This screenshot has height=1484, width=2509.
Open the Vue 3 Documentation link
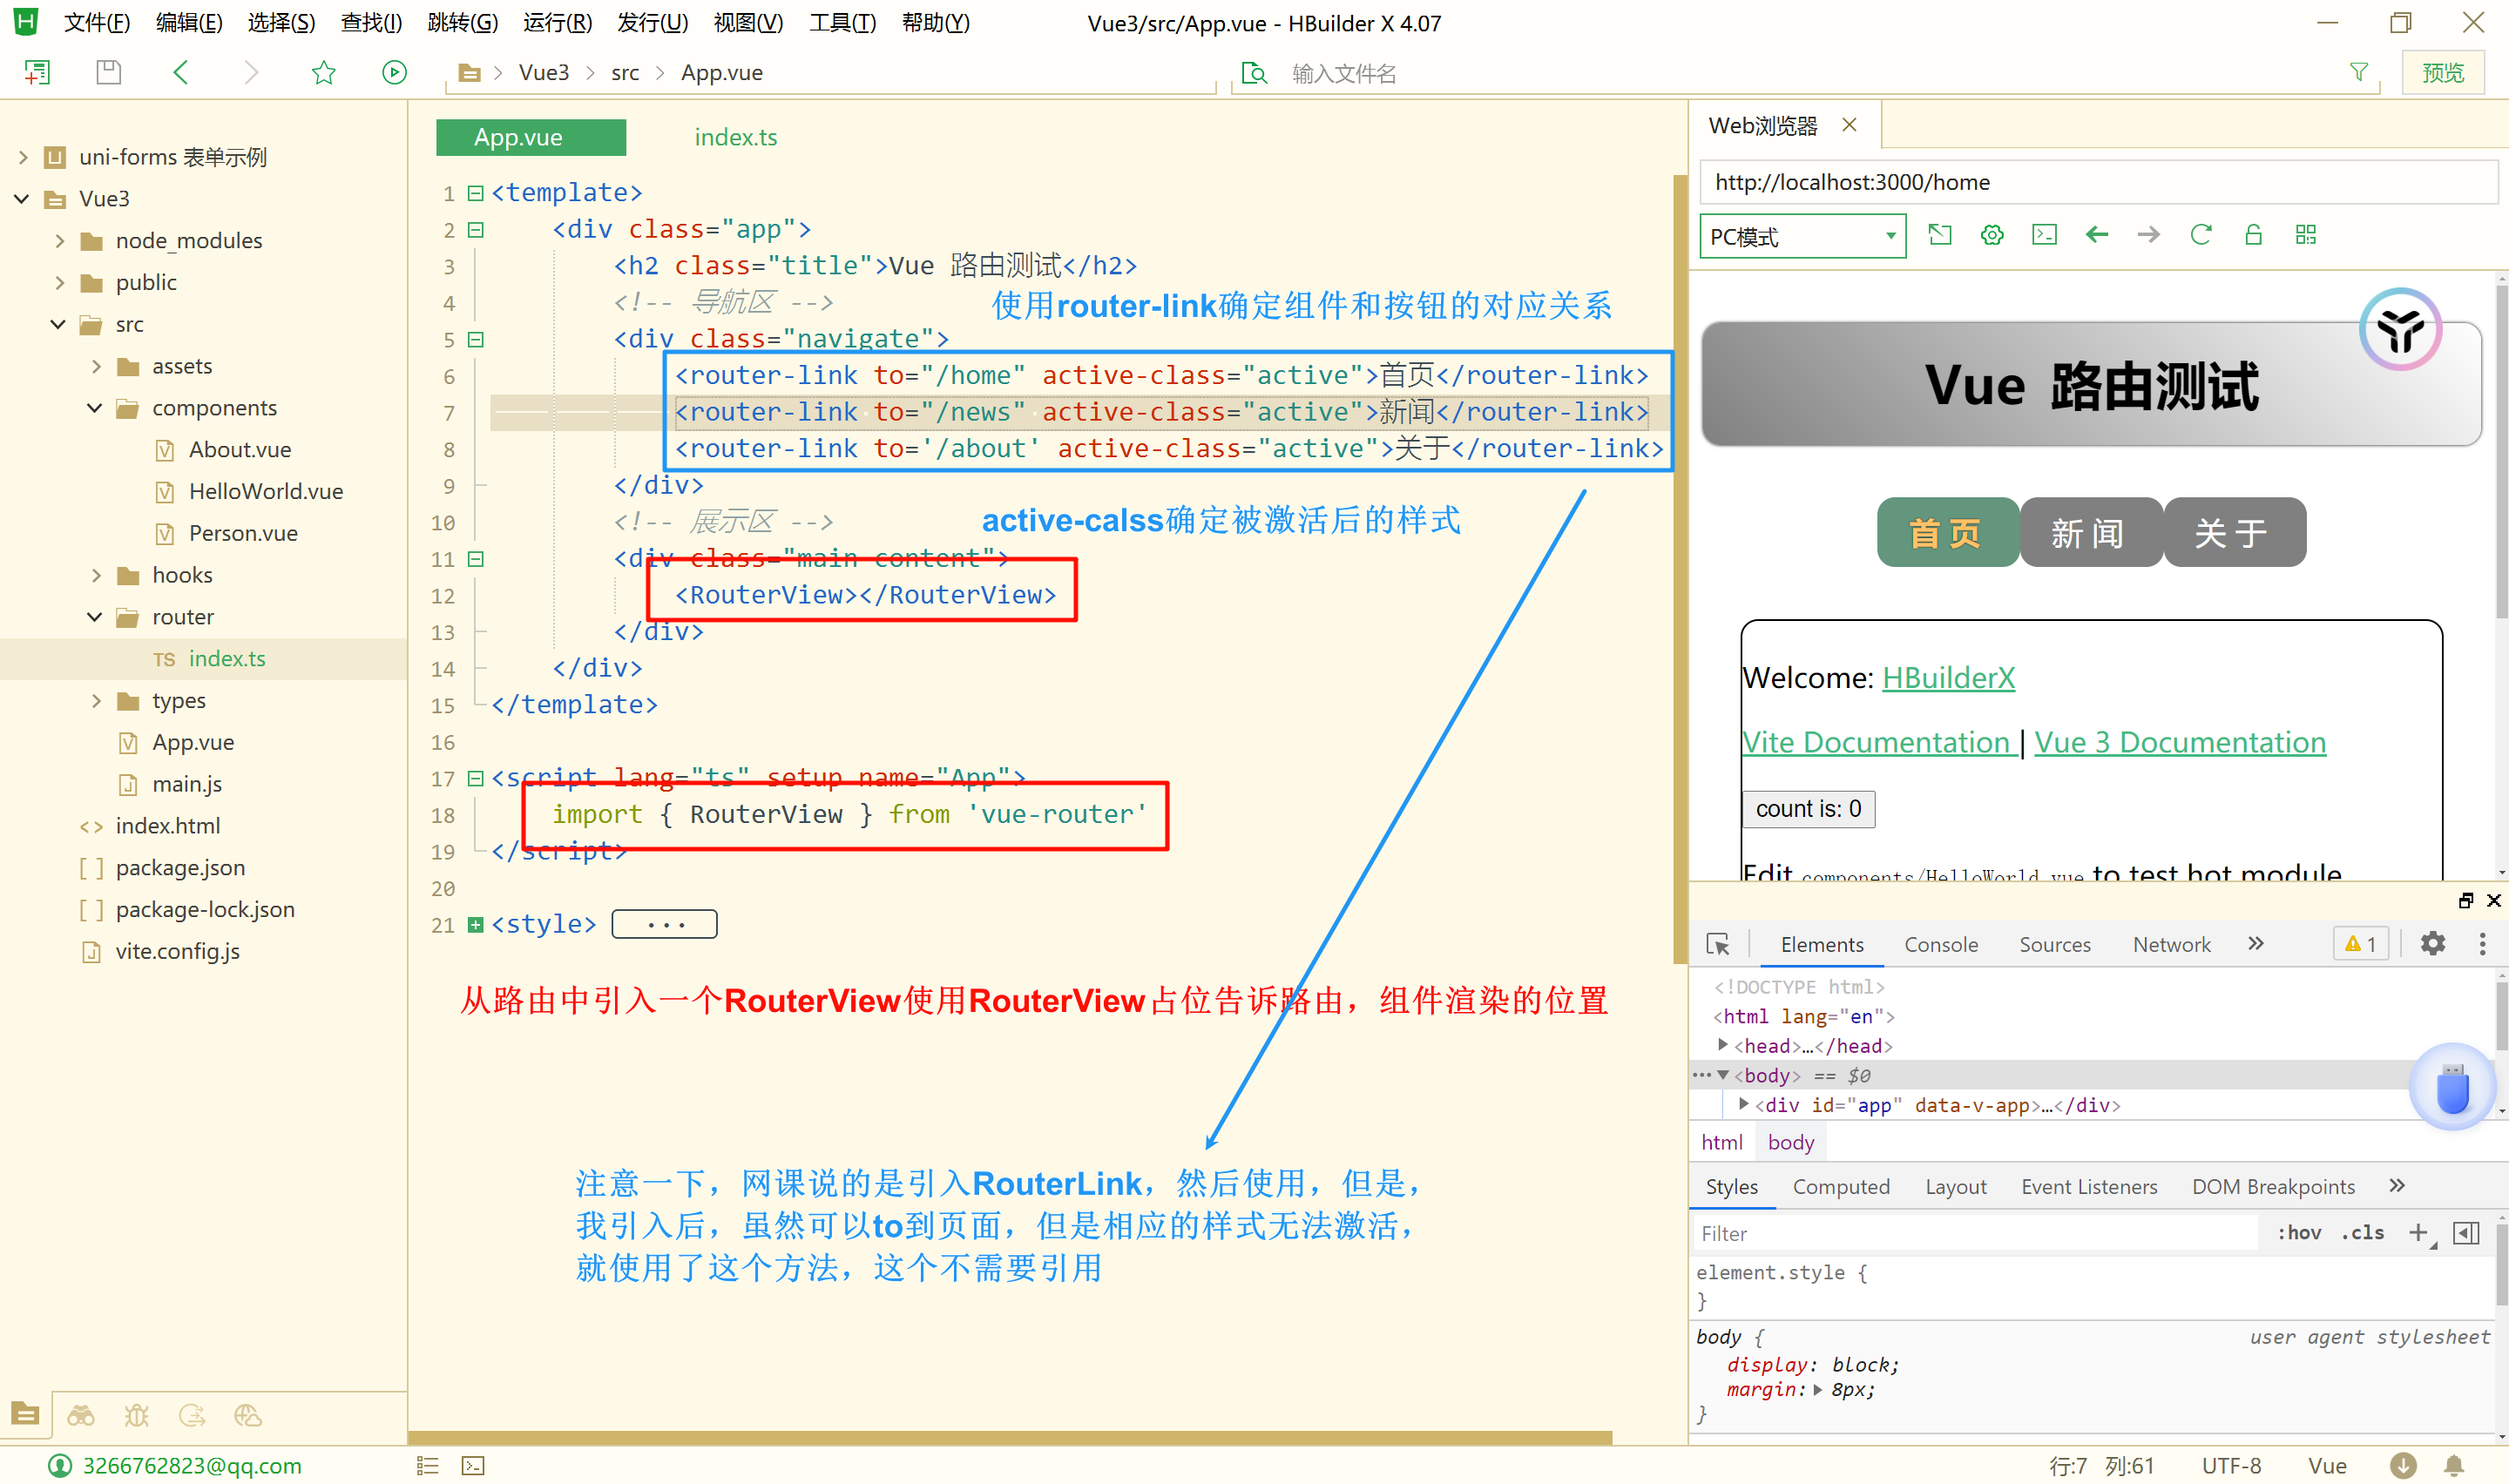(x=2179, y=742)
